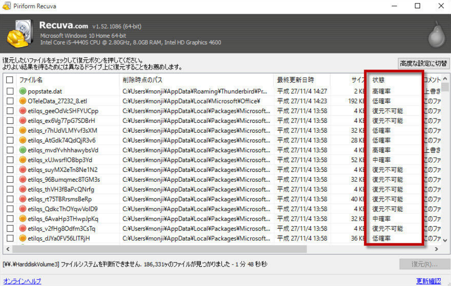Click the 高確率 state of popstate.dat
The height and width of the screenshot is (286, 451).
[x=381, y=91]
